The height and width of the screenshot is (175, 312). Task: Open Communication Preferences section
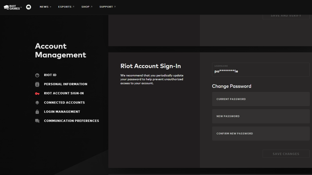pyautogui.click(x=71, y=121)
